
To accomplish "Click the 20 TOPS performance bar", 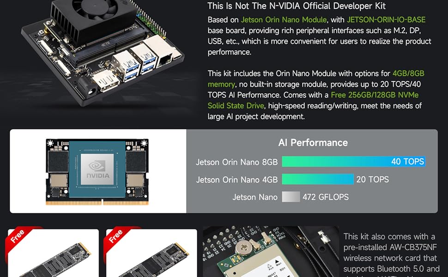I will point(318,179).
